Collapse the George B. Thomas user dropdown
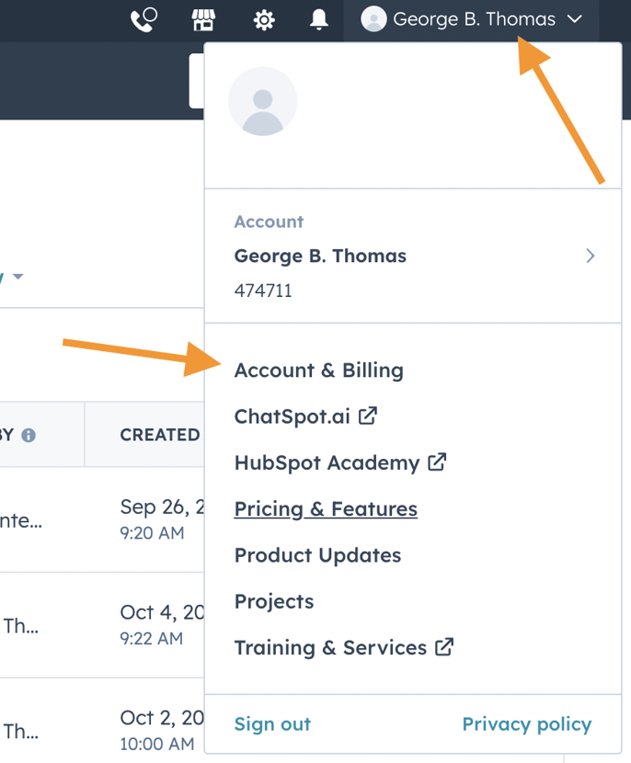This screenshot has height=763, width=631. 577,18
